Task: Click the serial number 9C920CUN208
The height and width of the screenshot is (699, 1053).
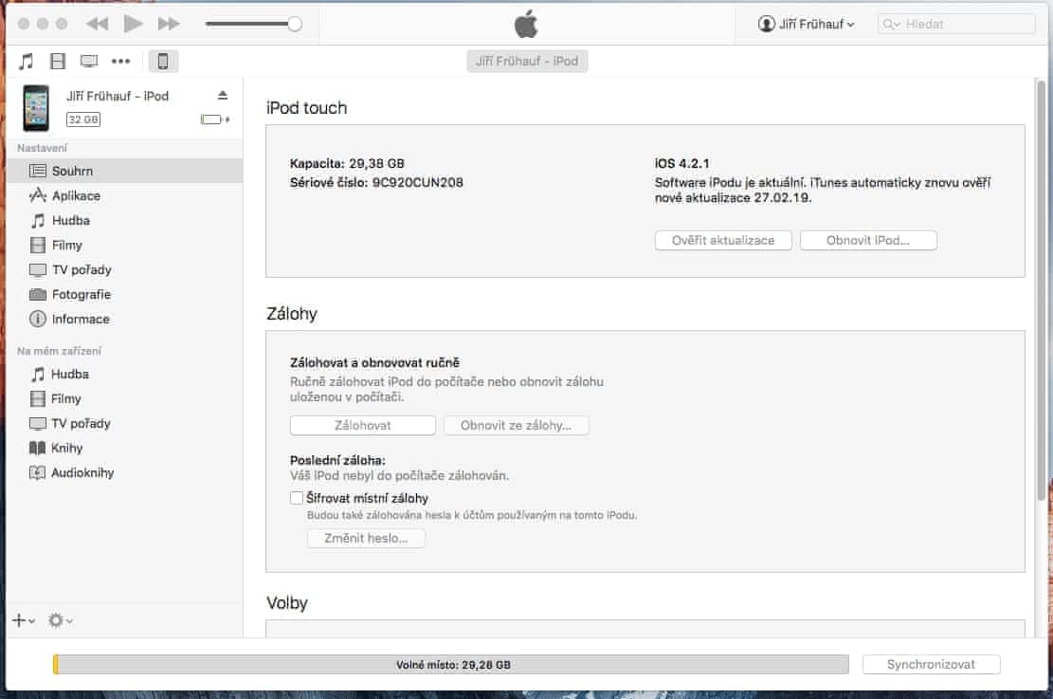Action: (418, 182)
